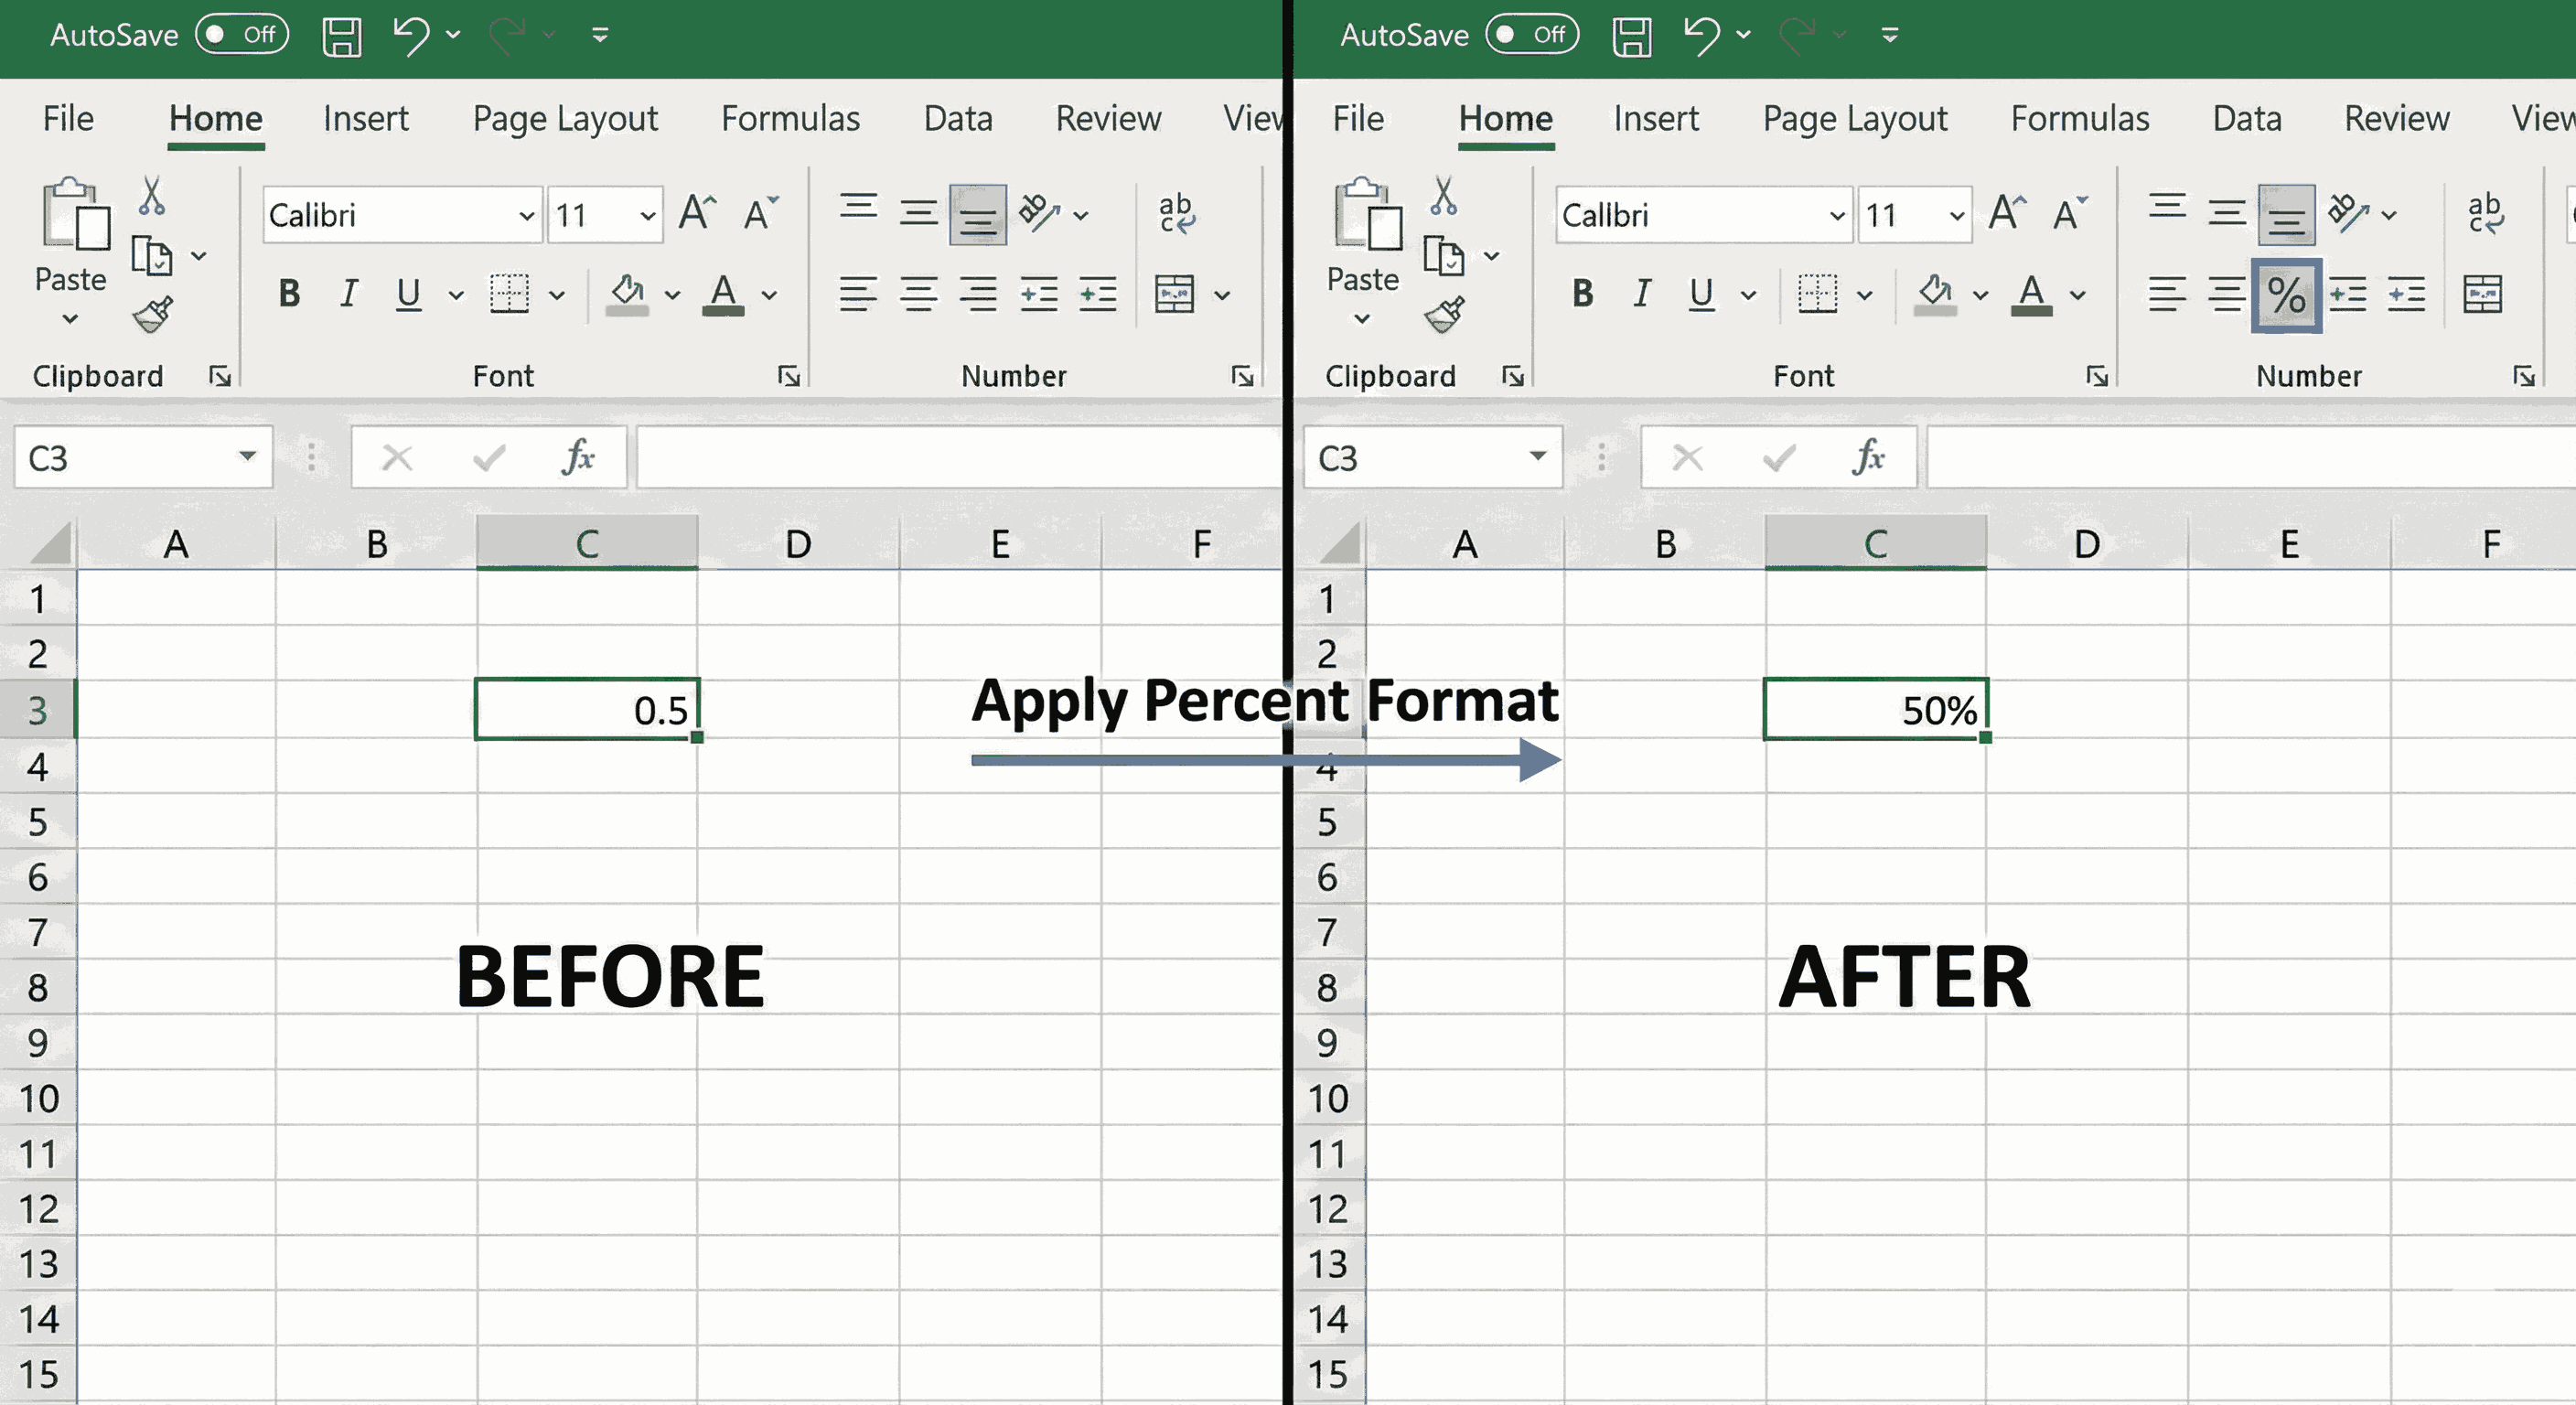
Task: Apply Percent Style formatting in the Number group
Action: pos(2287,295)
